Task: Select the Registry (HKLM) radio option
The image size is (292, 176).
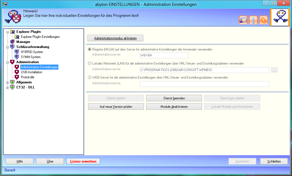Action: coord(90,49)
